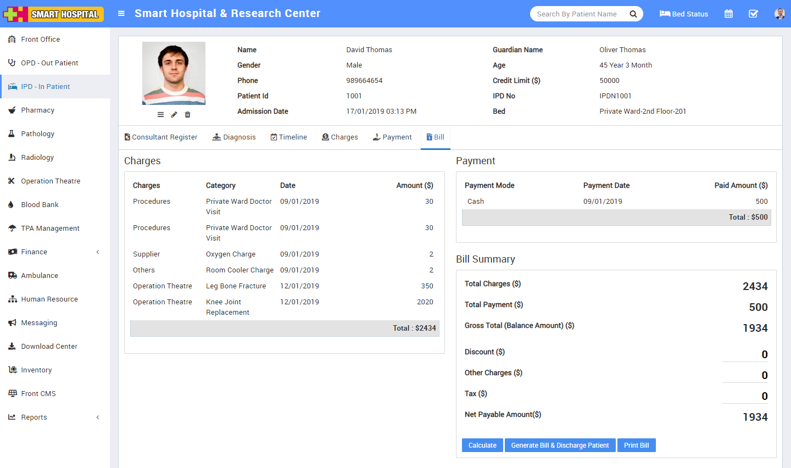Open the patient details list icon
This screenshot has height=468, width=791.
[160, 114]
